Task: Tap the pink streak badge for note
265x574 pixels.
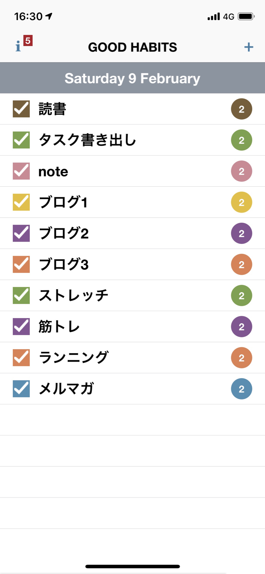Action: (x=242, y=171)
